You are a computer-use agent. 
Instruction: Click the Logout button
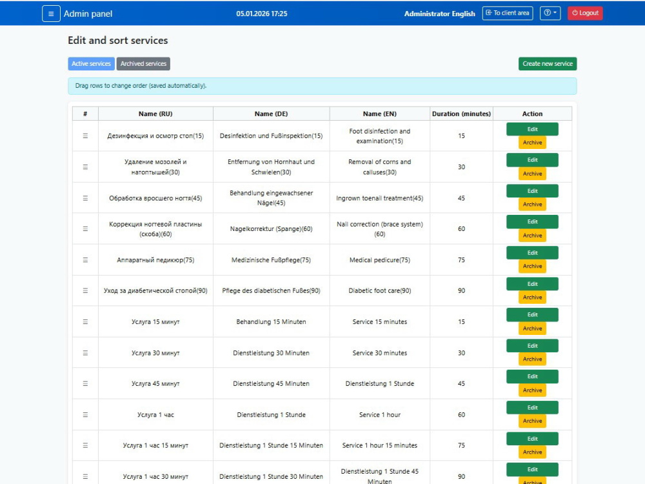tap(585, 13)
